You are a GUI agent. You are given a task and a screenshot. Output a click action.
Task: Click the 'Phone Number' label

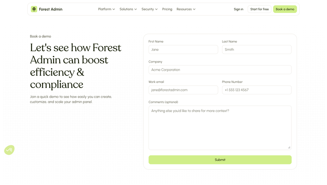[x=232, y=82]
